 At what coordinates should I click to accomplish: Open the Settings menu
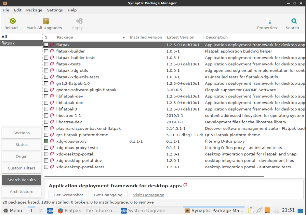point(55,10)
